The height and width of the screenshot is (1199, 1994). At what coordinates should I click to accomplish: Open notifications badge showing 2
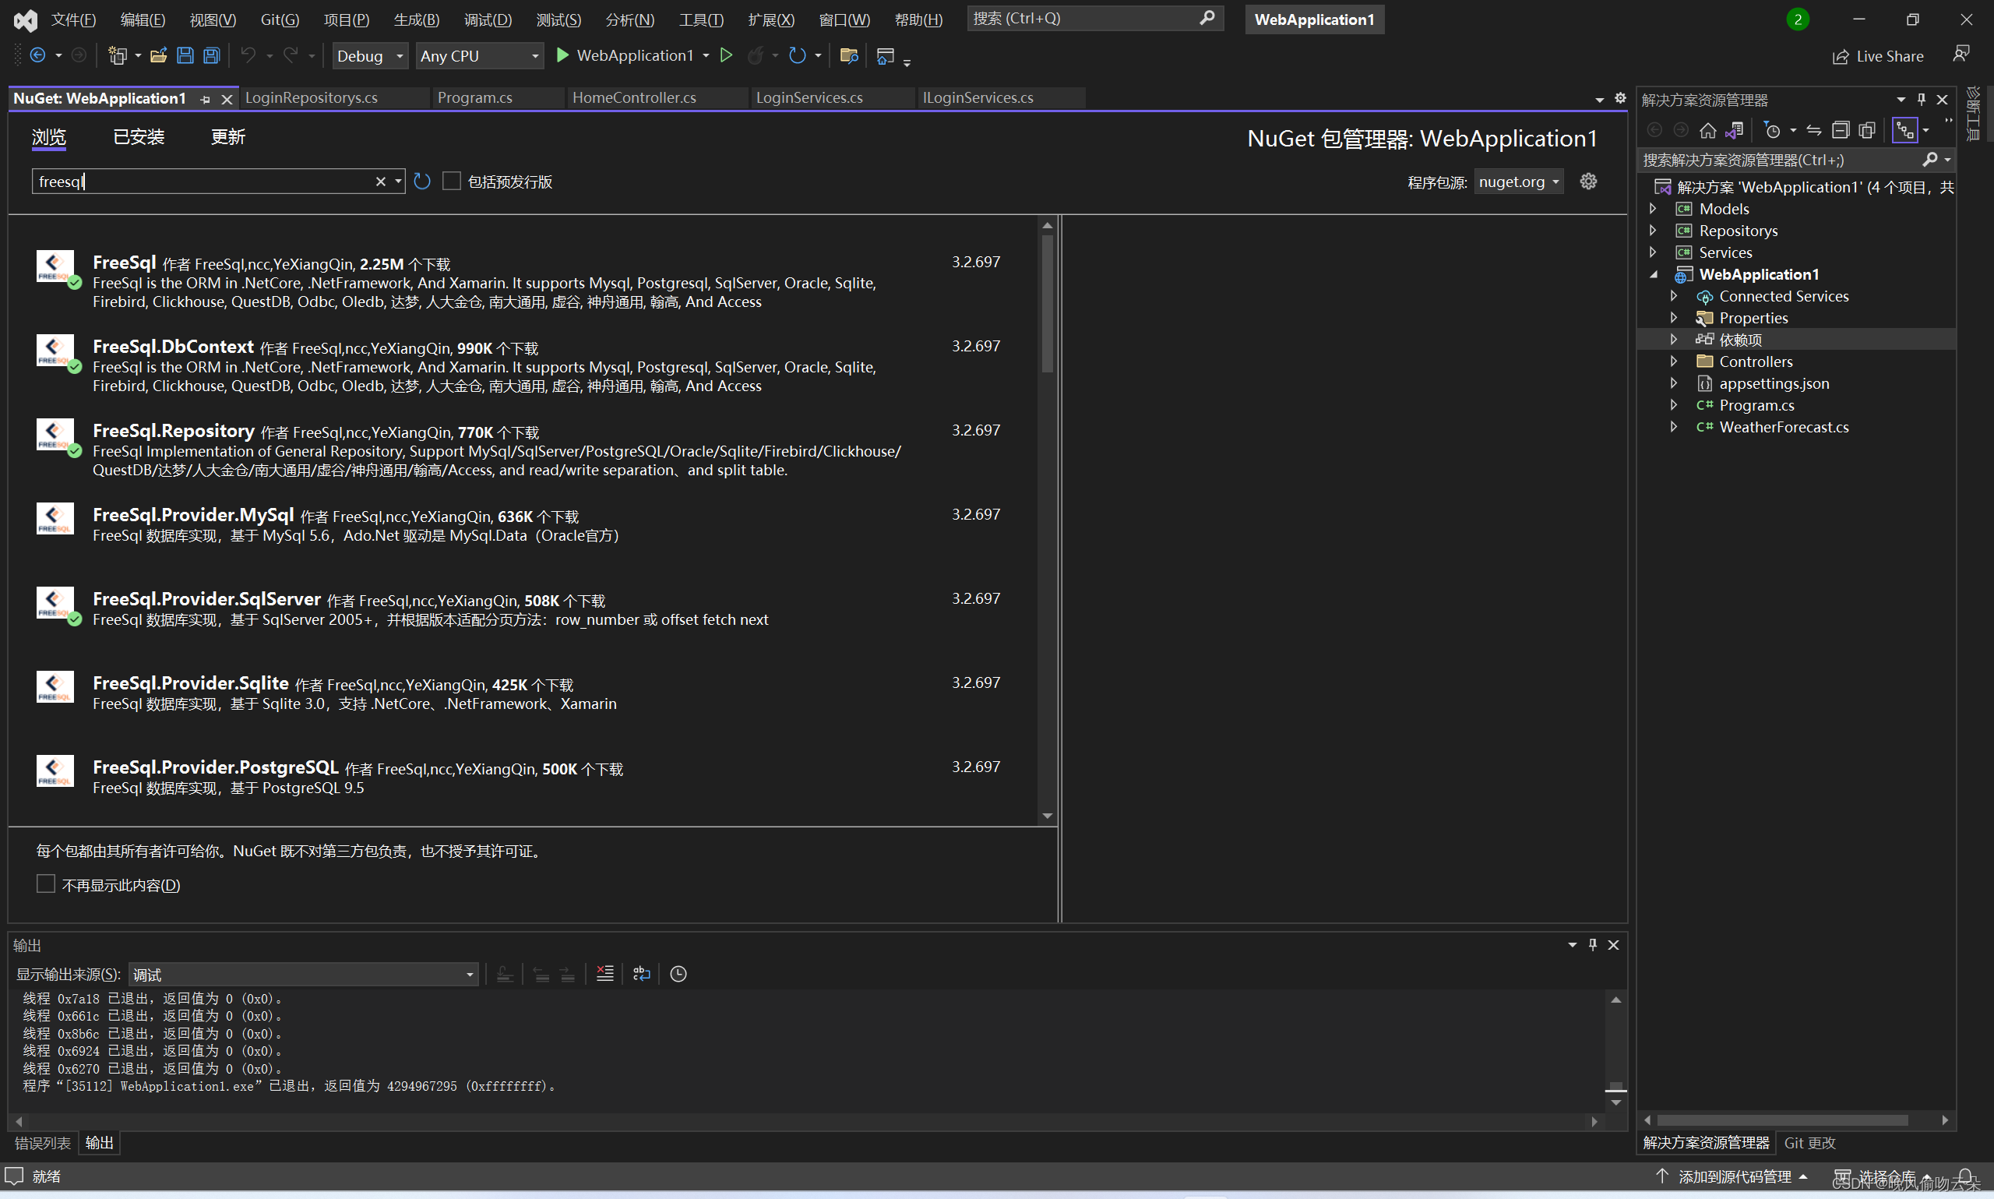point(1798,19)
